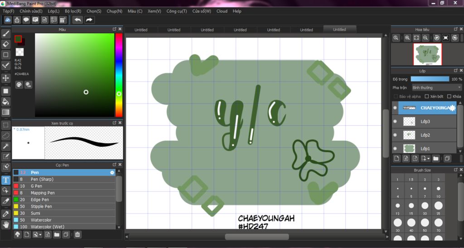This screenshot has width=464, height=248.
Task: Select the Mapping Pen brush
Action: click(x=64, y=193)
